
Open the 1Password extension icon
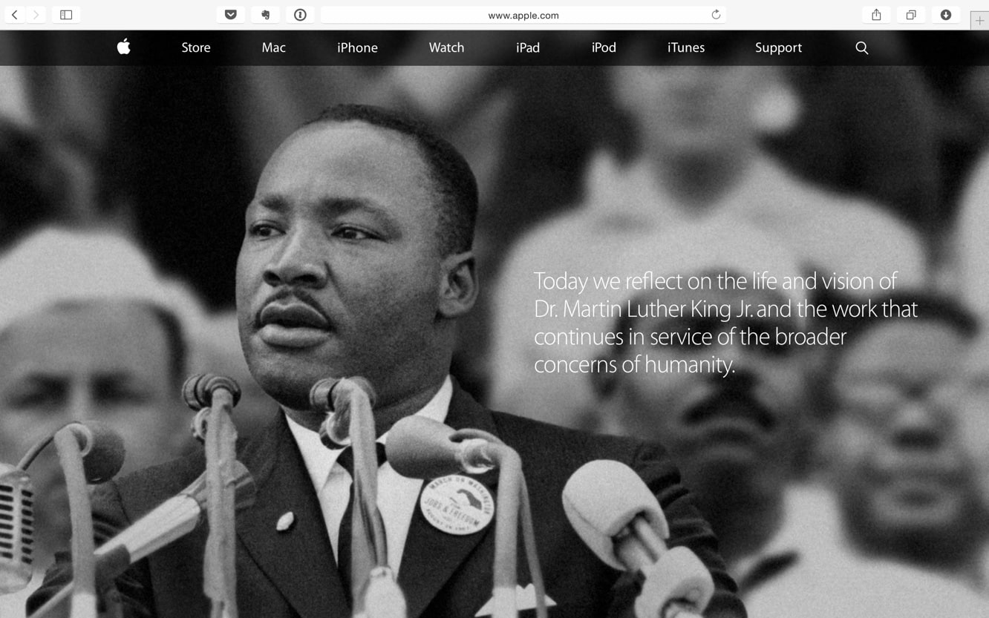point(300,15)
